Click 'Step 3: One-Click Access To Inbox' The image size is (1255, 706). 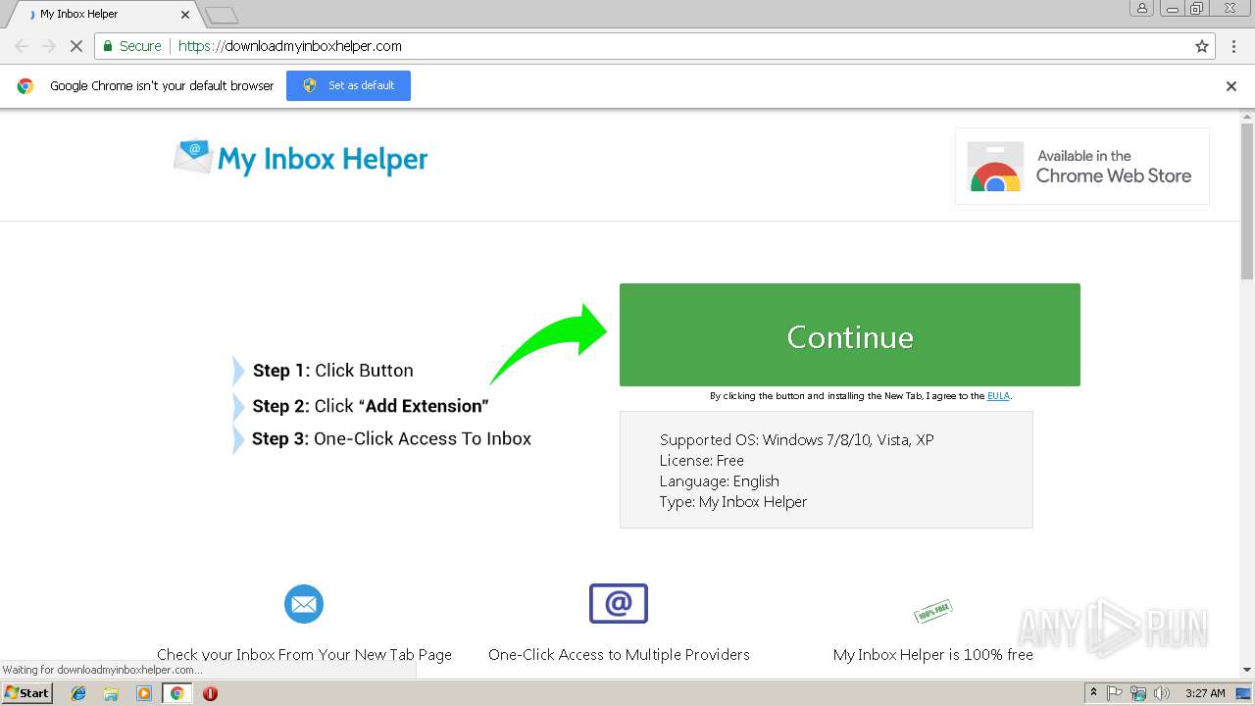[x=391, y=438]
